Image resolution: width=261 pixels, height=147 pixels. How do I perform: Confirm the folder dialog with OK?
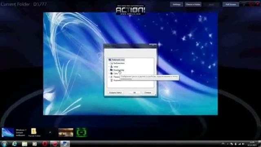(135, 93)
